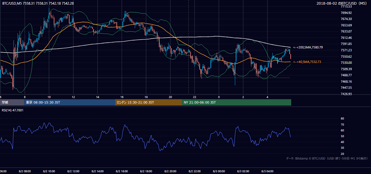
Task: Click the 7488.77 price axis label
Action: (x=346, y=75)
